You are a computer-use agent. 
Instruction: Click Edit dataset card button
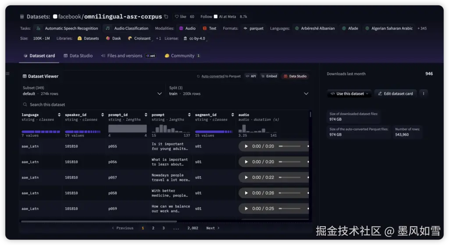(x=396, y=94)
